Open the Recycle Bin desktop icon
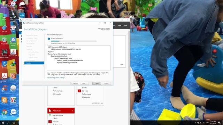The image size is (223, 125). click(x=5, y=40)
